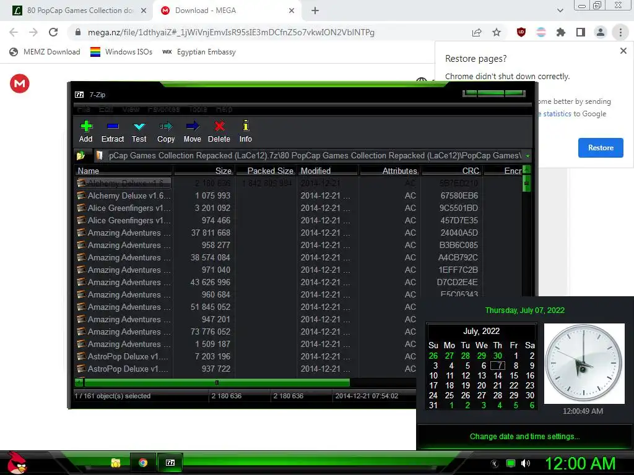This screenshot has height=475, width=634.
Task: Sort by the Size column header
Action: (x=204, y=171)
